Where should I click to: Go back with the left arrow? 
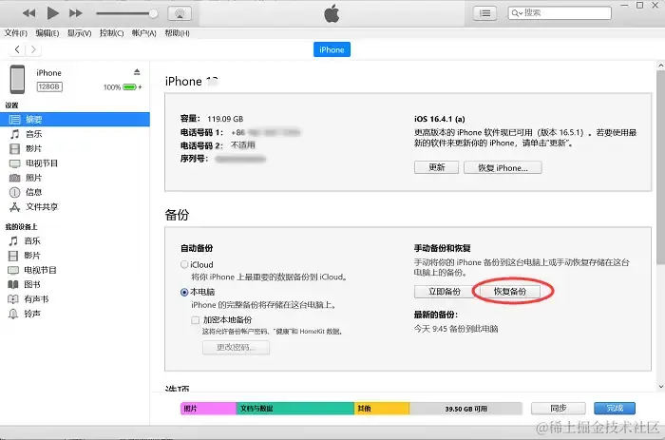(x=17, y=49)
